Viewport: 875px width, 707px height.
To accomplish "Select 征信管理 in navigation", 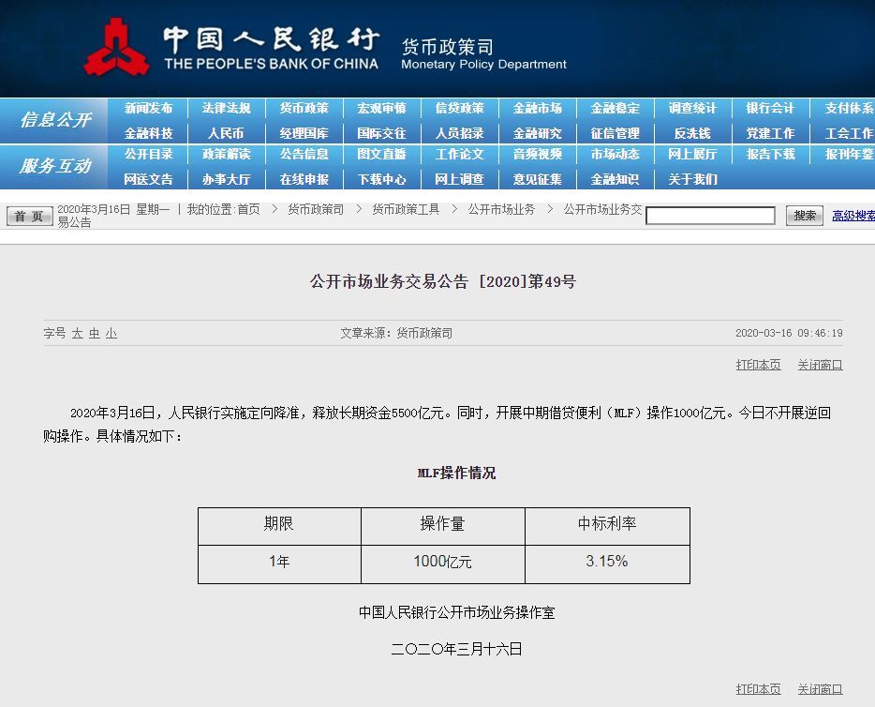I will [615, 133].
